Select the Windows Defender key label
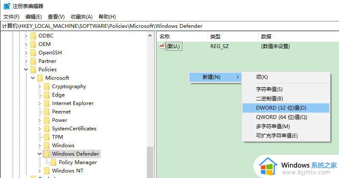 point(75,154)
